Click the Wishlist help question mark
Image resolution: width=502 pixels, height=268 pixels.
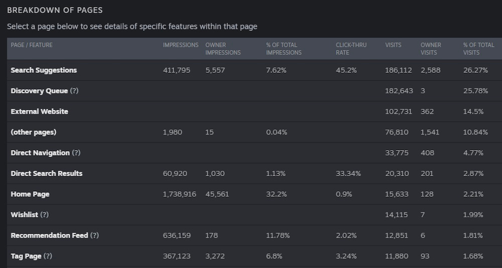(45, 215)
